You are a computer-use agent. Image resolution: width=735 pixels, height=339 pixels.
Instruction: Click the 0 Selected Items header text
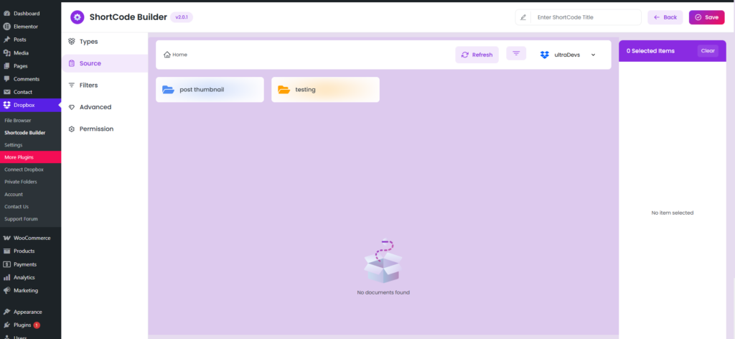[650, 51]
